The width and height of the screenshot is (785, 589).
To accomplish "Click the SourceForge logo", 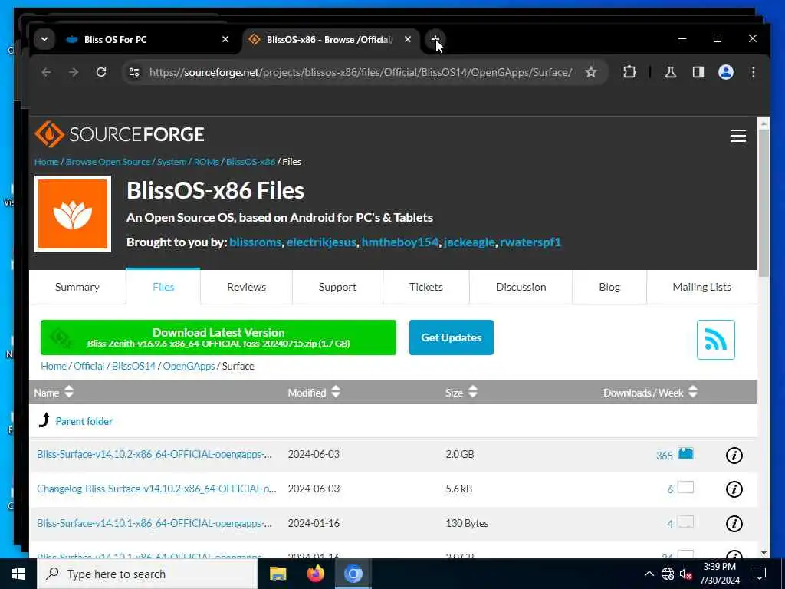I will [x=119, y=134].
